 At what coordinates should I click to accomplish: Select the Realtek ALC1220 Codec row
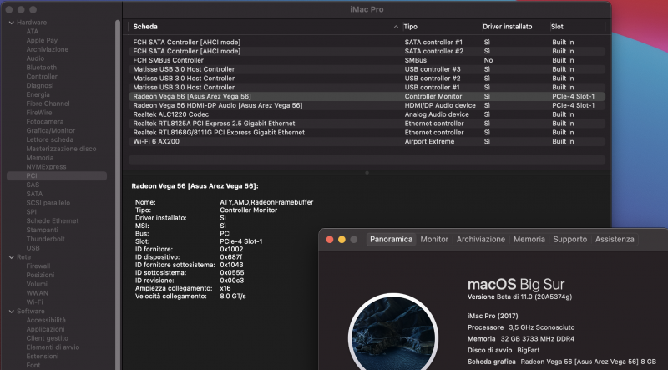tap(367, 114)
